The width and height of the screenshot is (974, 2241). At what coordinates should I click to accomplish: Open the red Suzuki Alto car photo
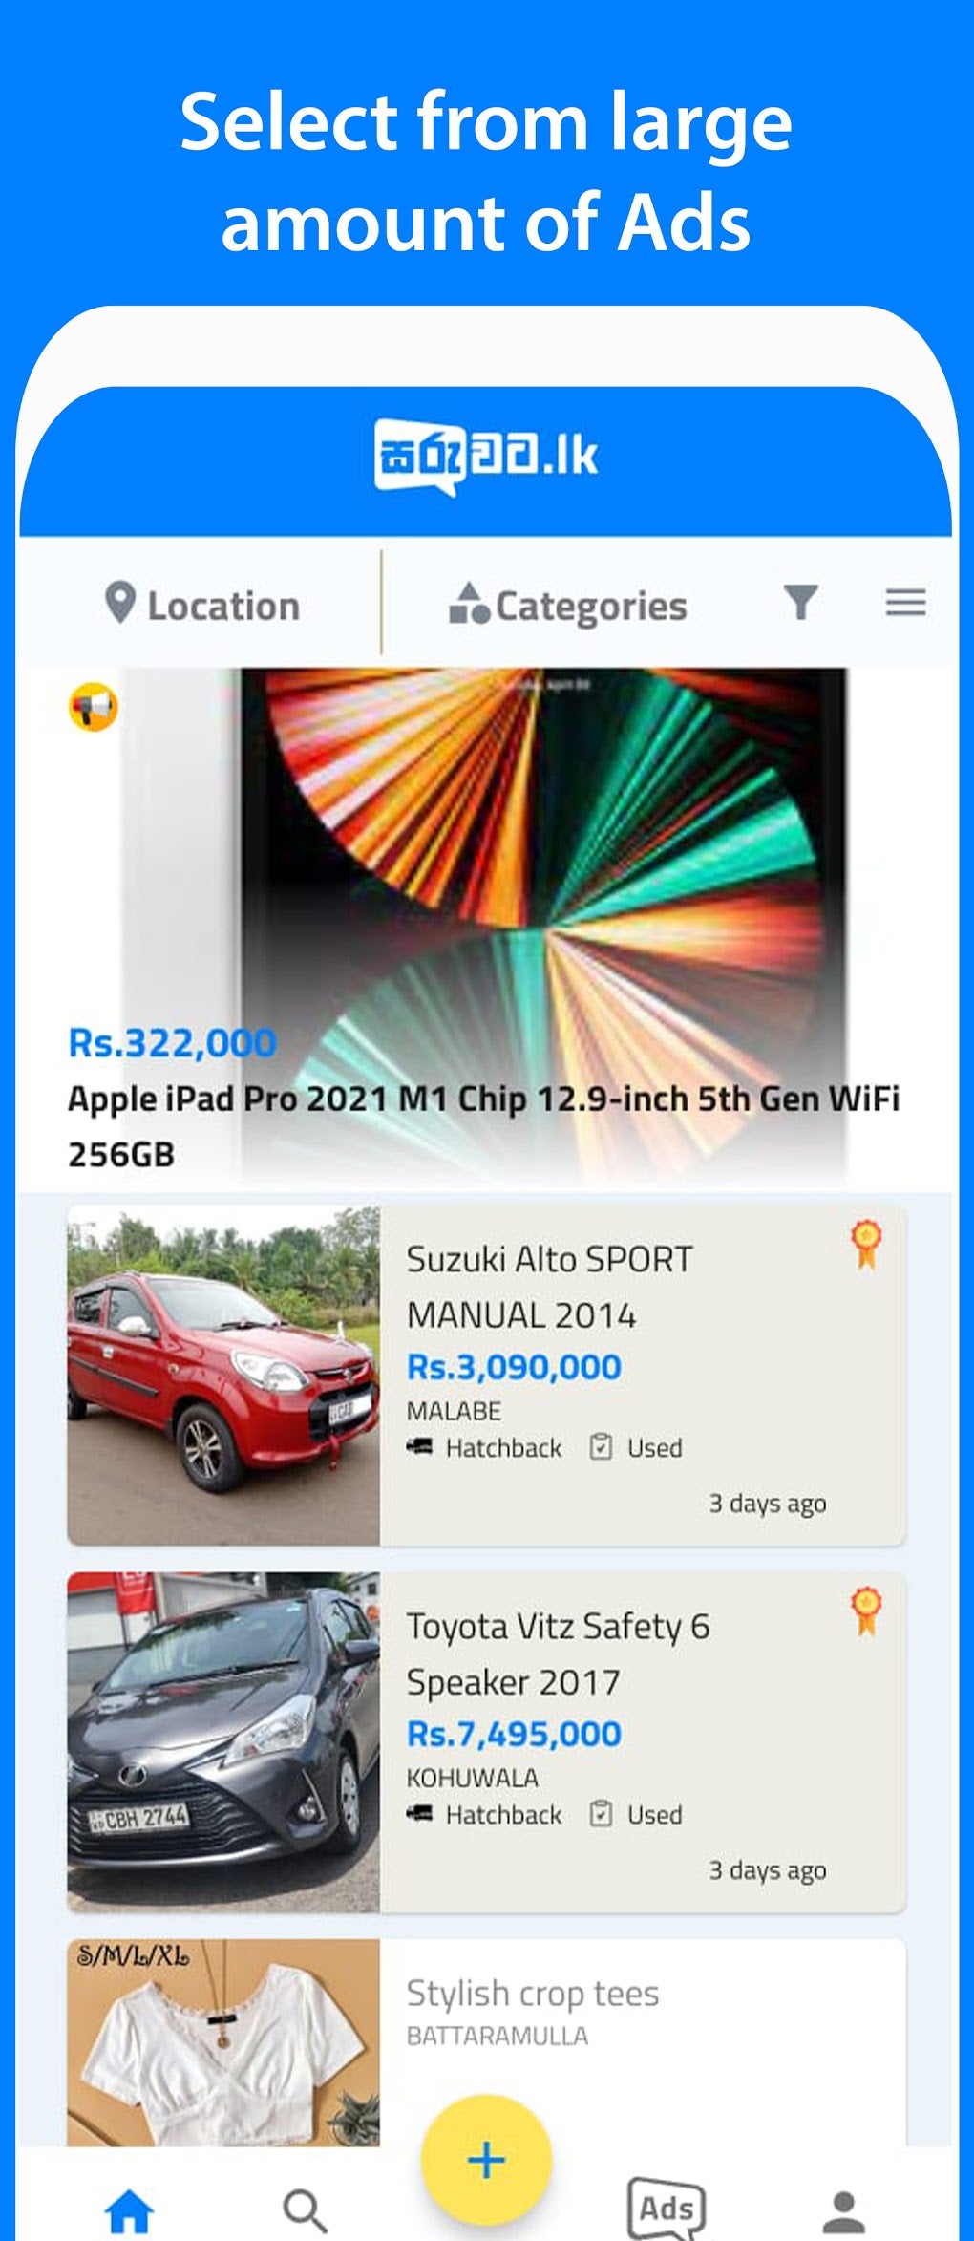(x=223, y=1376)
